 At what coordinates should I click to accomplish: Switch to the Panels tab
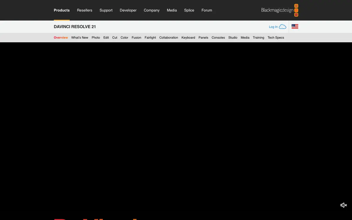point(203,38)
